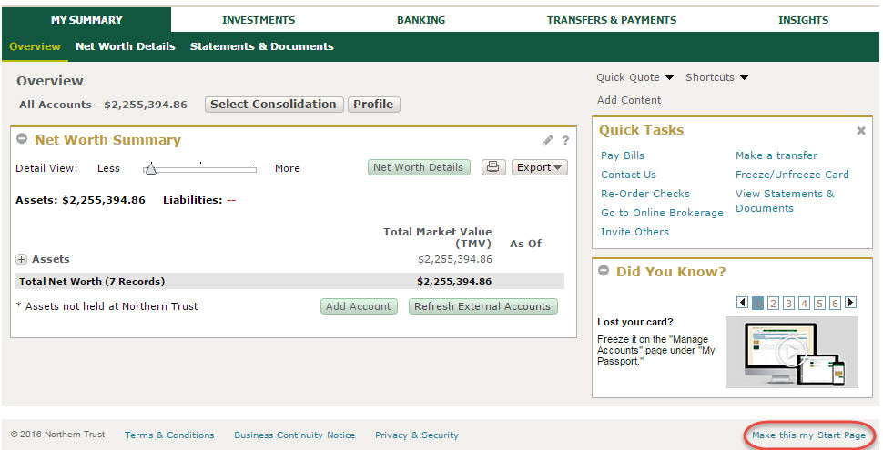Screen dimensions: 883x450
Task: Collapse the Did You Know panel
Action: (x=604, y=271)
